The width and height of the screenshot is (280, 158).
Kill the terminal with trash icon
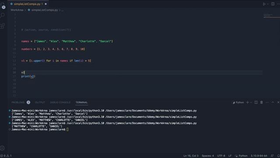click(x=262, y=102)
